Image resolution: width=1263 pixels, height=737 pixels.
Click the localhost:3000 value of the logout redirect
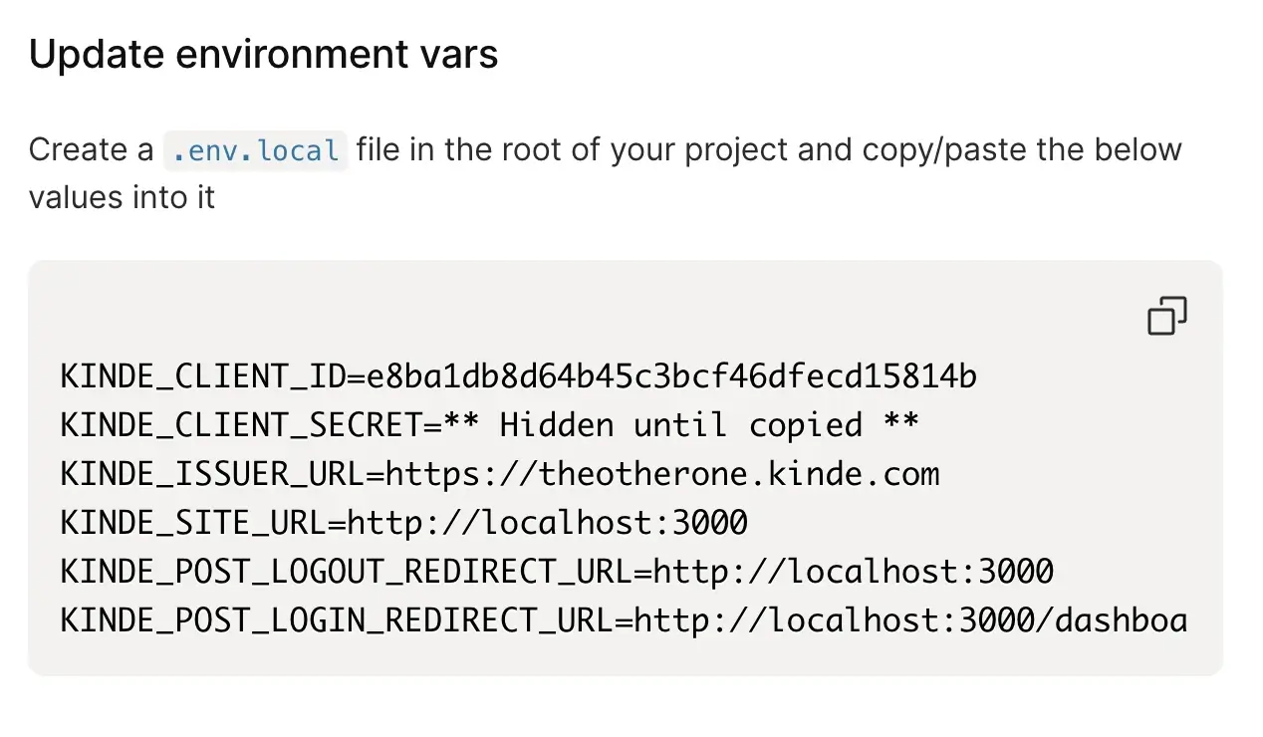(x=854, y=572)
